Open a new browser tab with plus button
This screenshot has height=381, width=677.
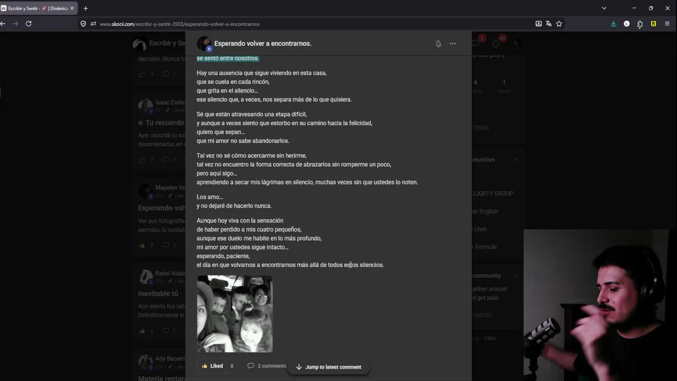coord(86,8)
